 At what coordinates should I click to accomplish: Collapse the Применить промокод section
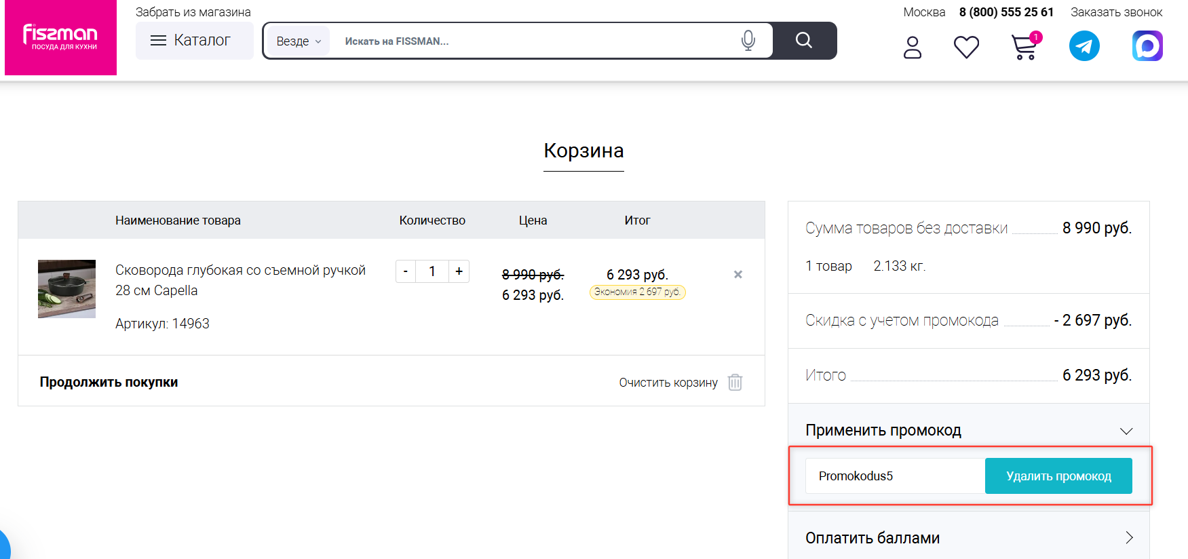[968, 430]
